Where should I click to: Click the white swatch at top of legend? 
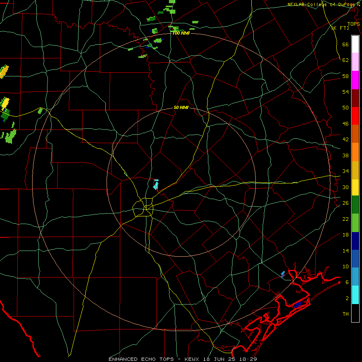coord(355,44)
